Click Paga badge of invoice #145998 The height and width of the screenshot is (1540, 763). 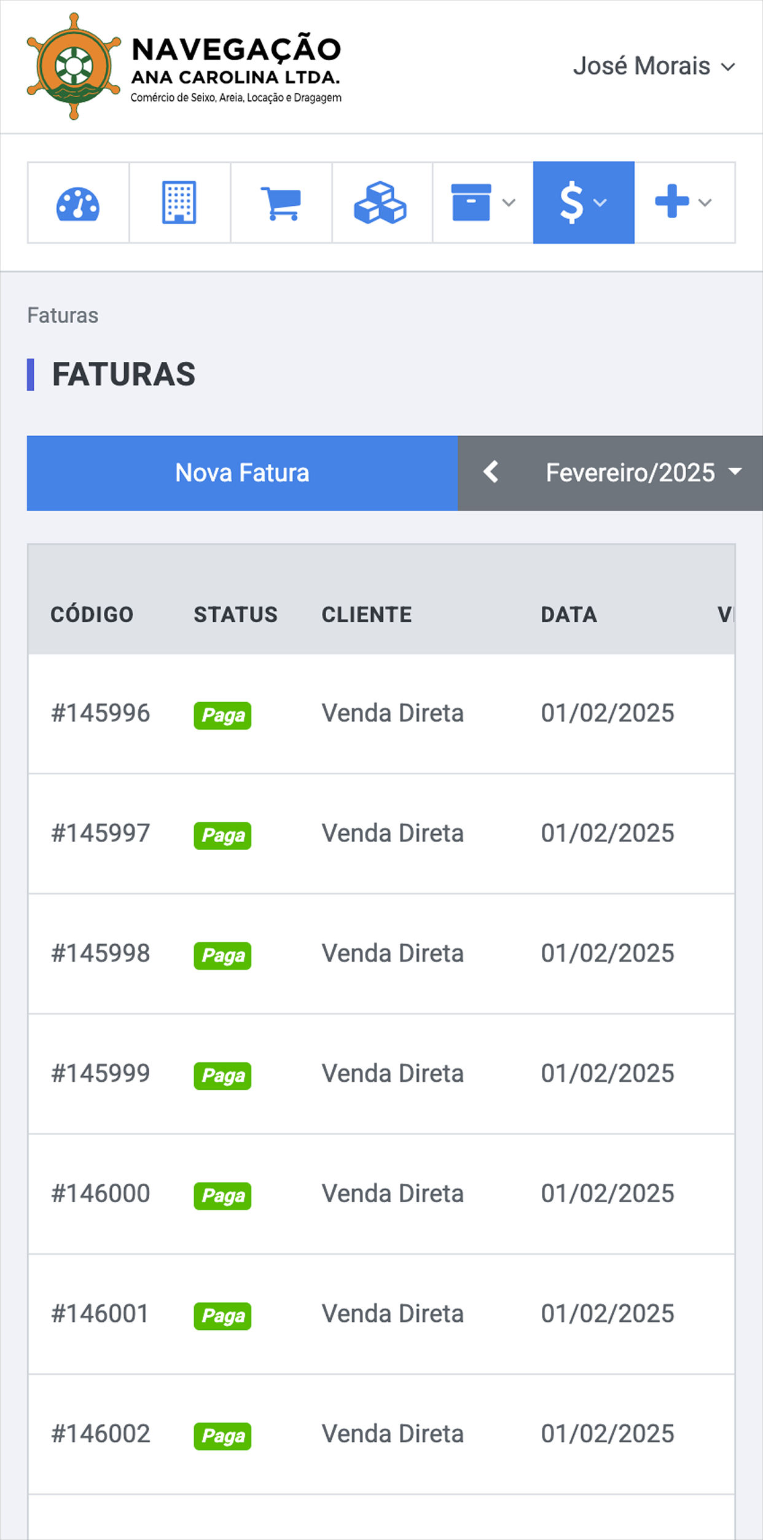222,956
